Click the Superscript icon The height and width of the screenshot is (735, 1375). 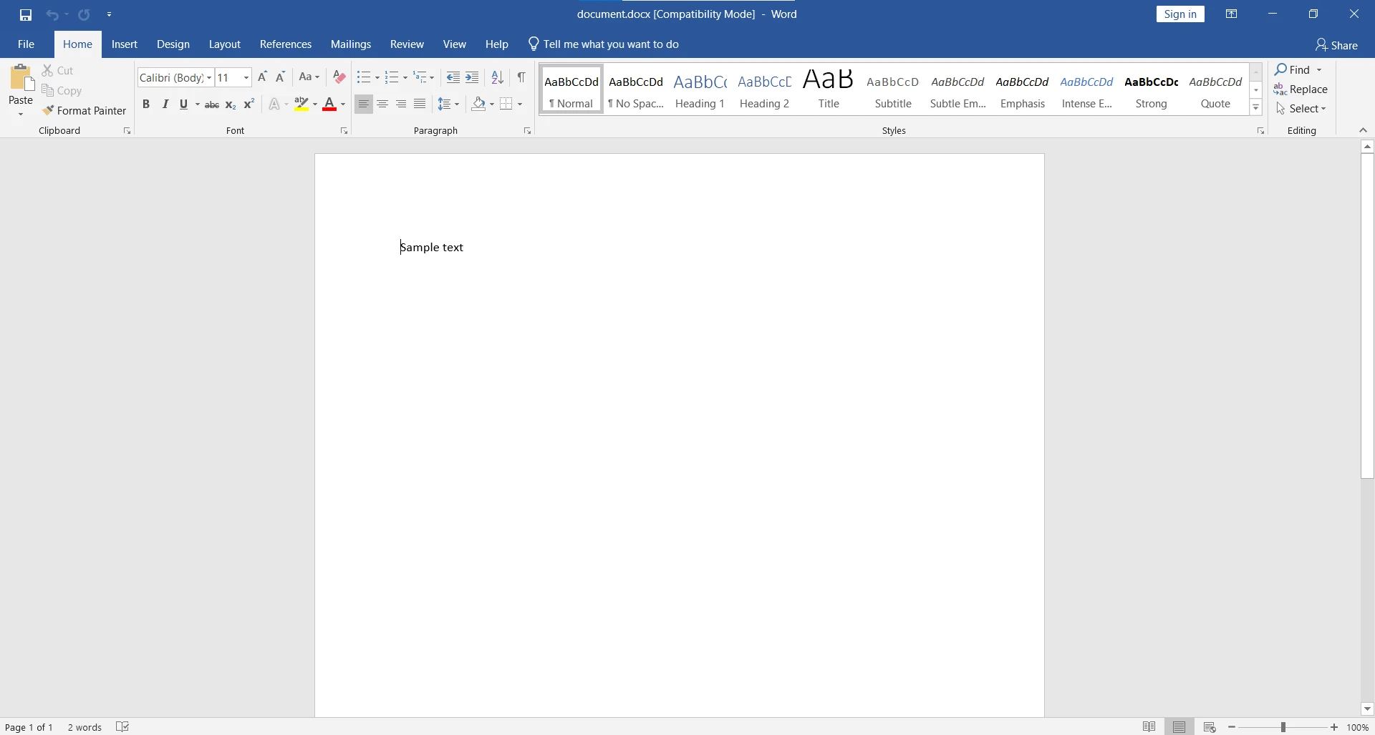(x=249, y=104)
